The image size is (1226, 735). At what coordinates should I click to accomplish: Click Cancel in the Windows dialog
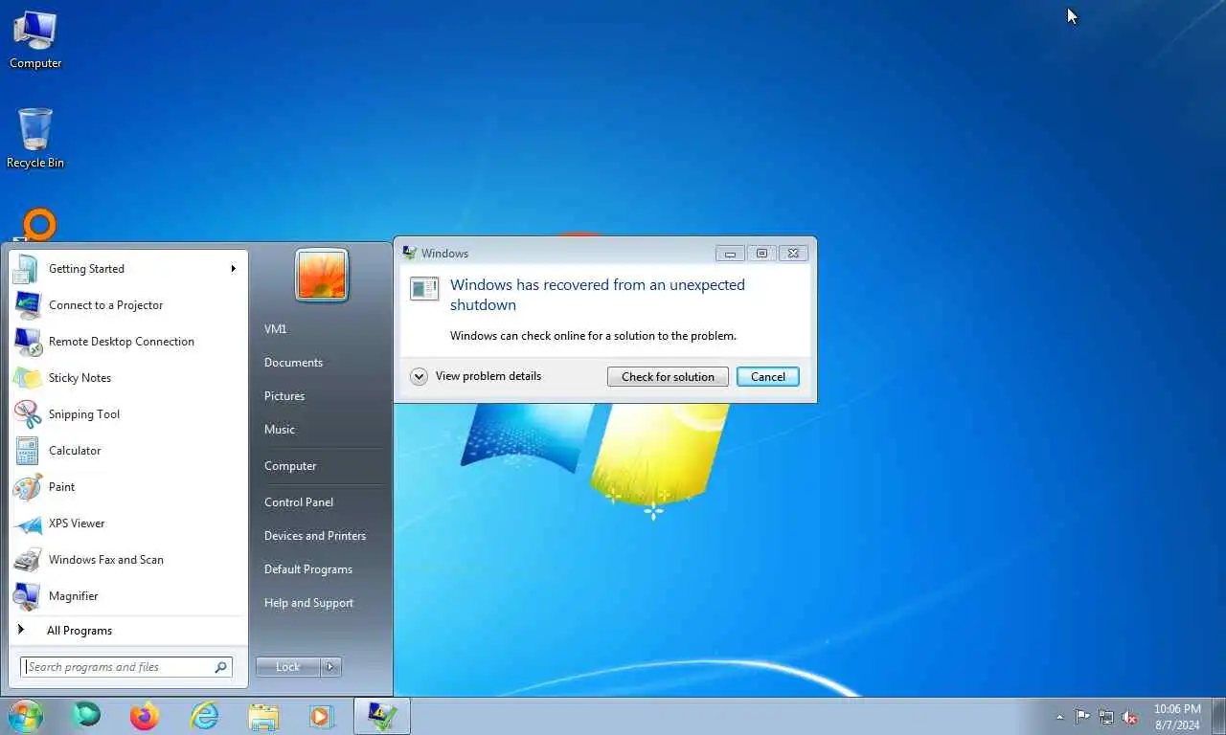[768, 377]
